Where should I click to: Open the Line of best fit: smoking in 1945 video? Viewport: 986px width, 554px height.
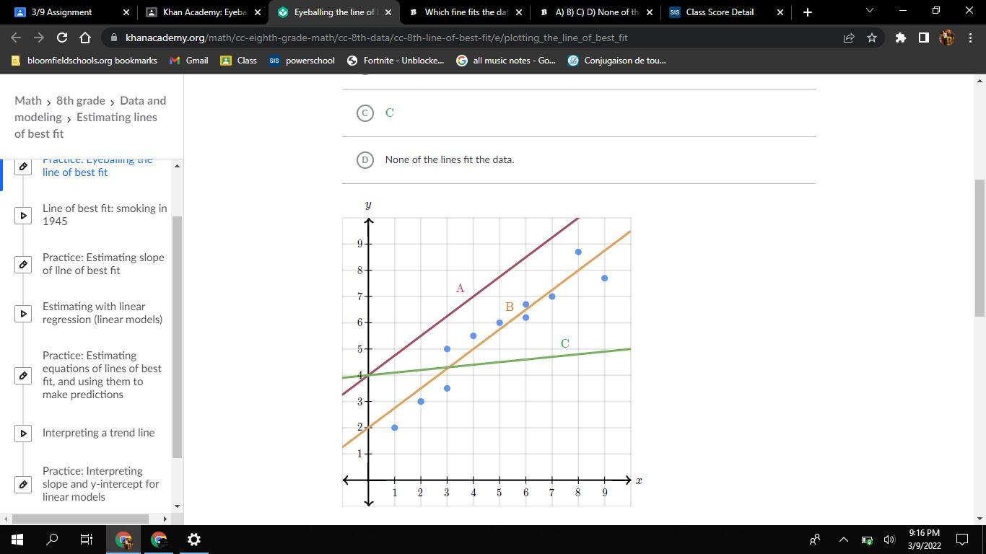click(x=105, y=215)
